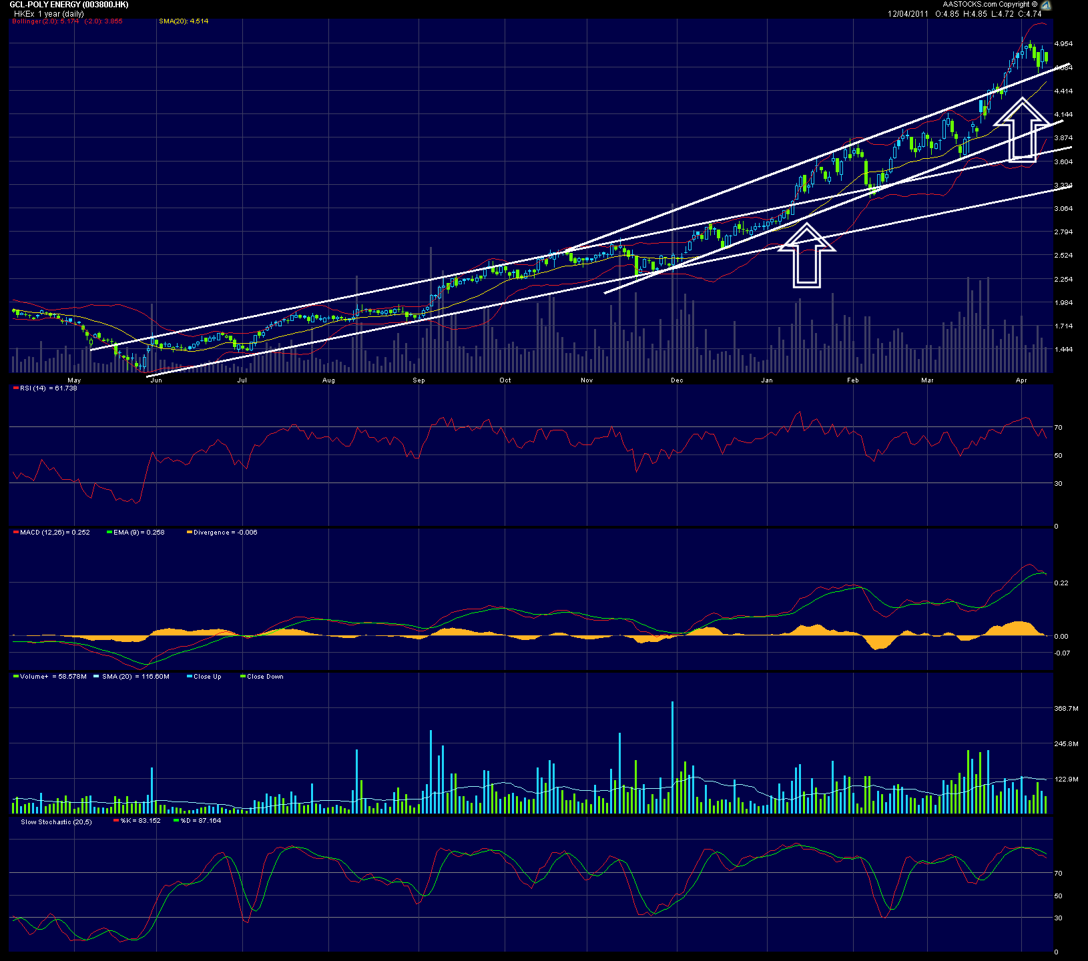Click the 3.604 price axis label
Viewport: 1088px width, 961px height.
click(x=1063, y=162)
